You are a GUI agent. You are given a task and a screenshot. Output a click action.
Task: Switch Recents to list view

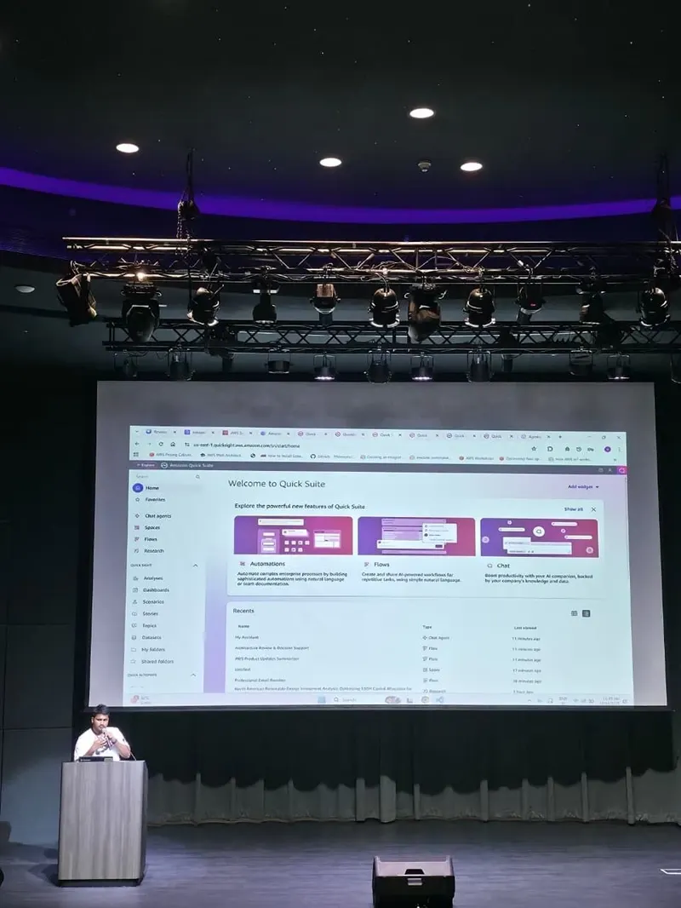[587, 613]
